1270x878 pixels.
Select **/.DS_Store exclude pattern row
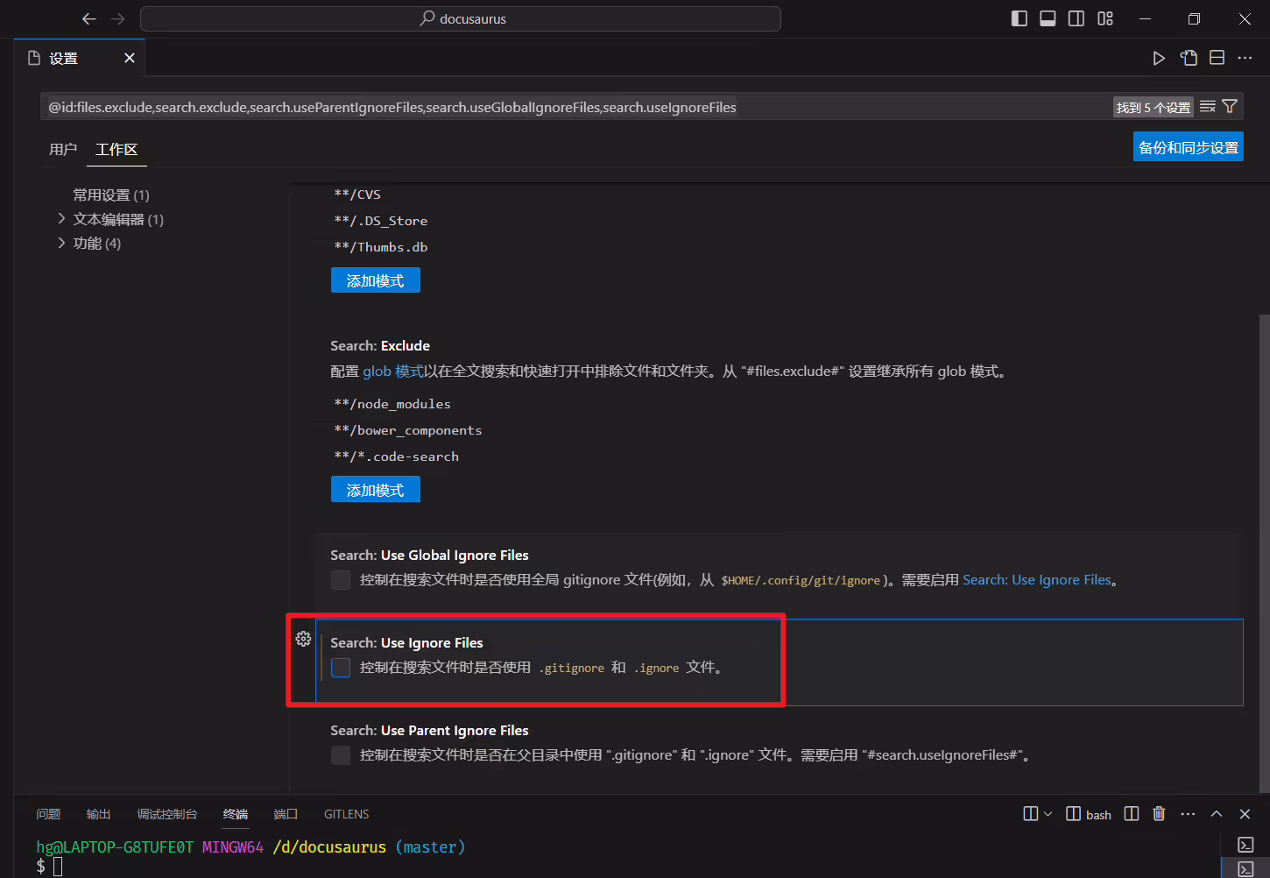(x=381, y=221)
